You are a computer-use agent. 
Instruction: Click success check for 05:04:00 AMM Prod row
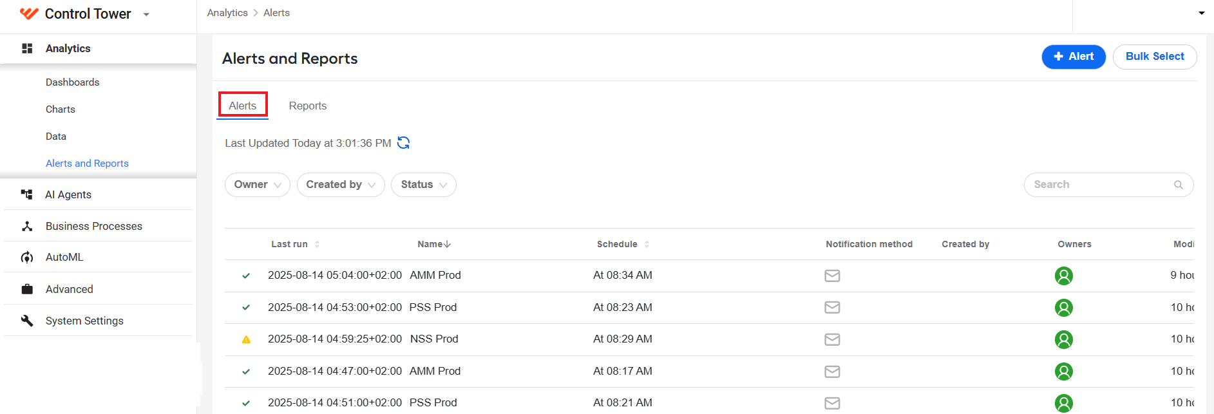(x=246, y=276)
